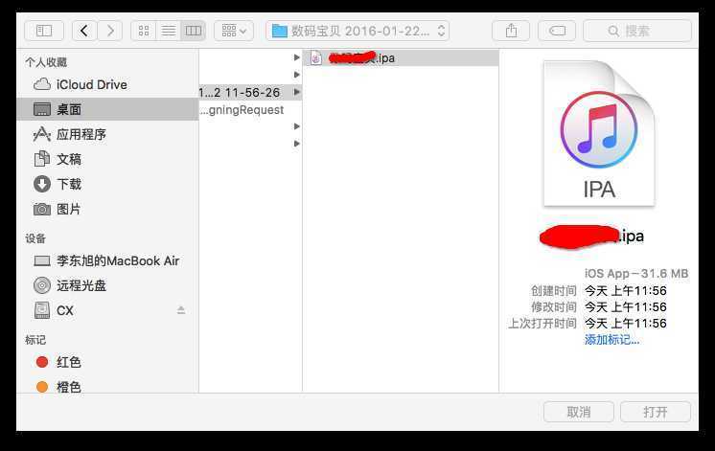Click the edit tags toolbar button
The width and height of the screenshot is (715, 451).
(557, 31)
